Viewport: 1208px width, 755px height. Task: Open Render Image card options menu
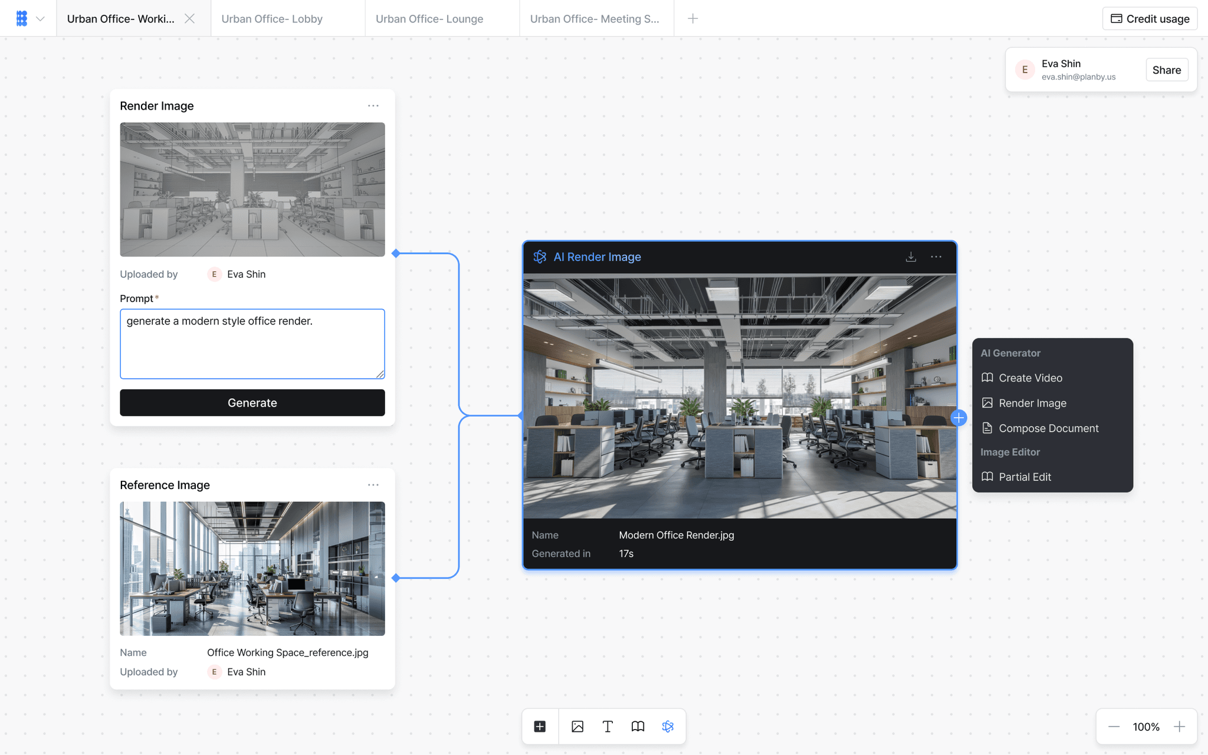pos(373,106)
